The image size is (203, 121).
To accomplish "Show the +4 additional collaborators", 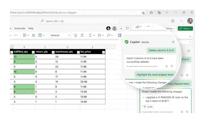I will tap(121, 28).
